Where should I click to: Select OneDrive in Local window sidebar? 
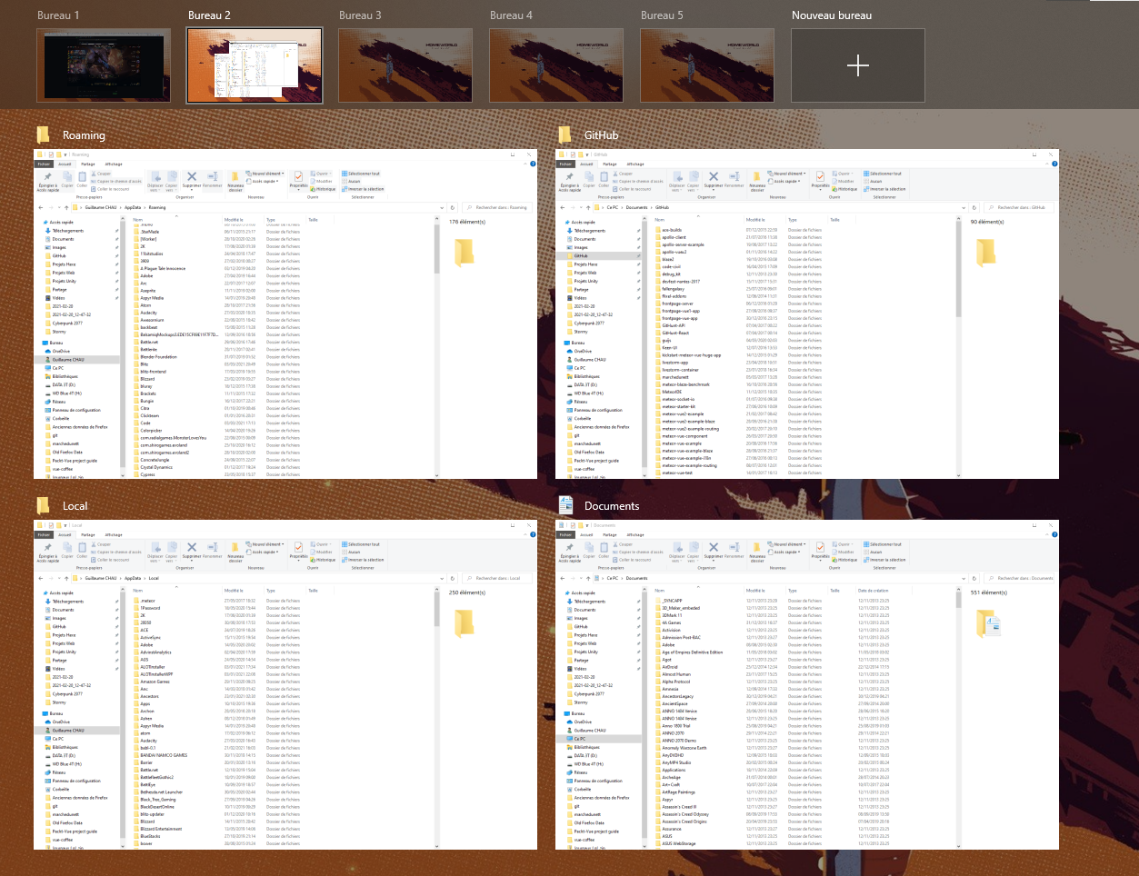click(x=61, y=722)
